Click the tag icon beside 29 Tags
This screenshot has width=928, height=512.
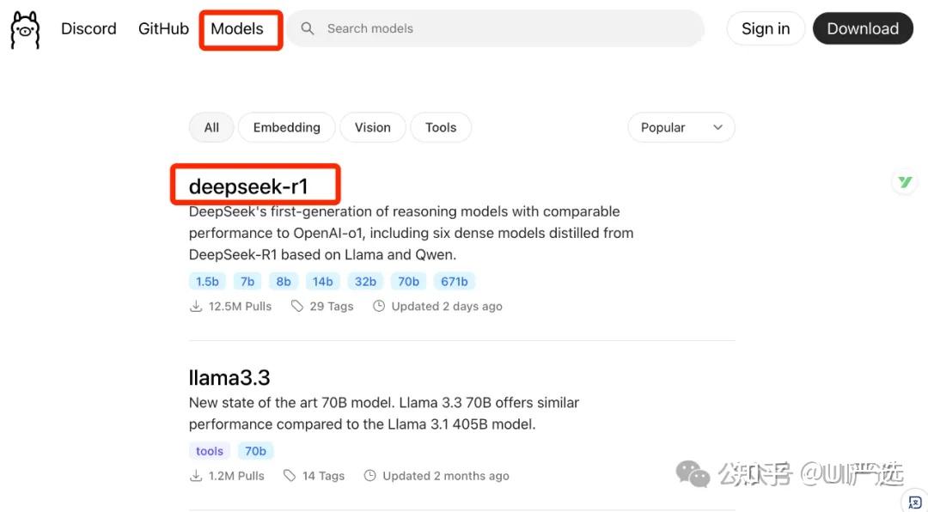coord(297,306)
